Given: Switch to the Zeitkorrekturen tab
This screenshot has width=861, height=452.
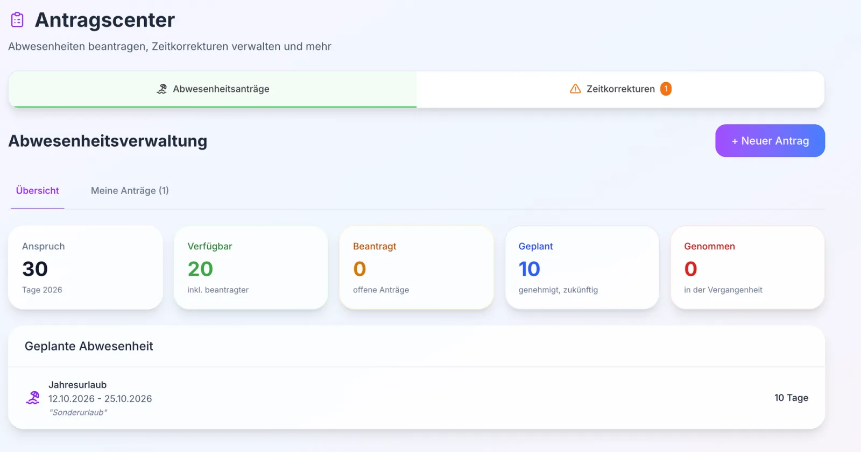Looking at the screenshot, I should (x=620, y=89).
